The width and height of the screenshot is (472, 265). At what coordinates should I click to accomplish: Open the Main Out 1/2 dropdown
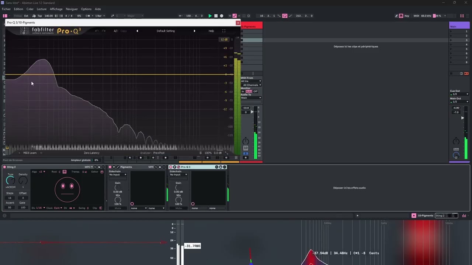click(459, 102)
